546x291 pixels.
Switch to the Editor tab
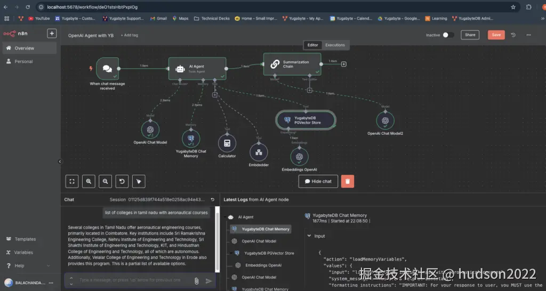tap(312, 45)
